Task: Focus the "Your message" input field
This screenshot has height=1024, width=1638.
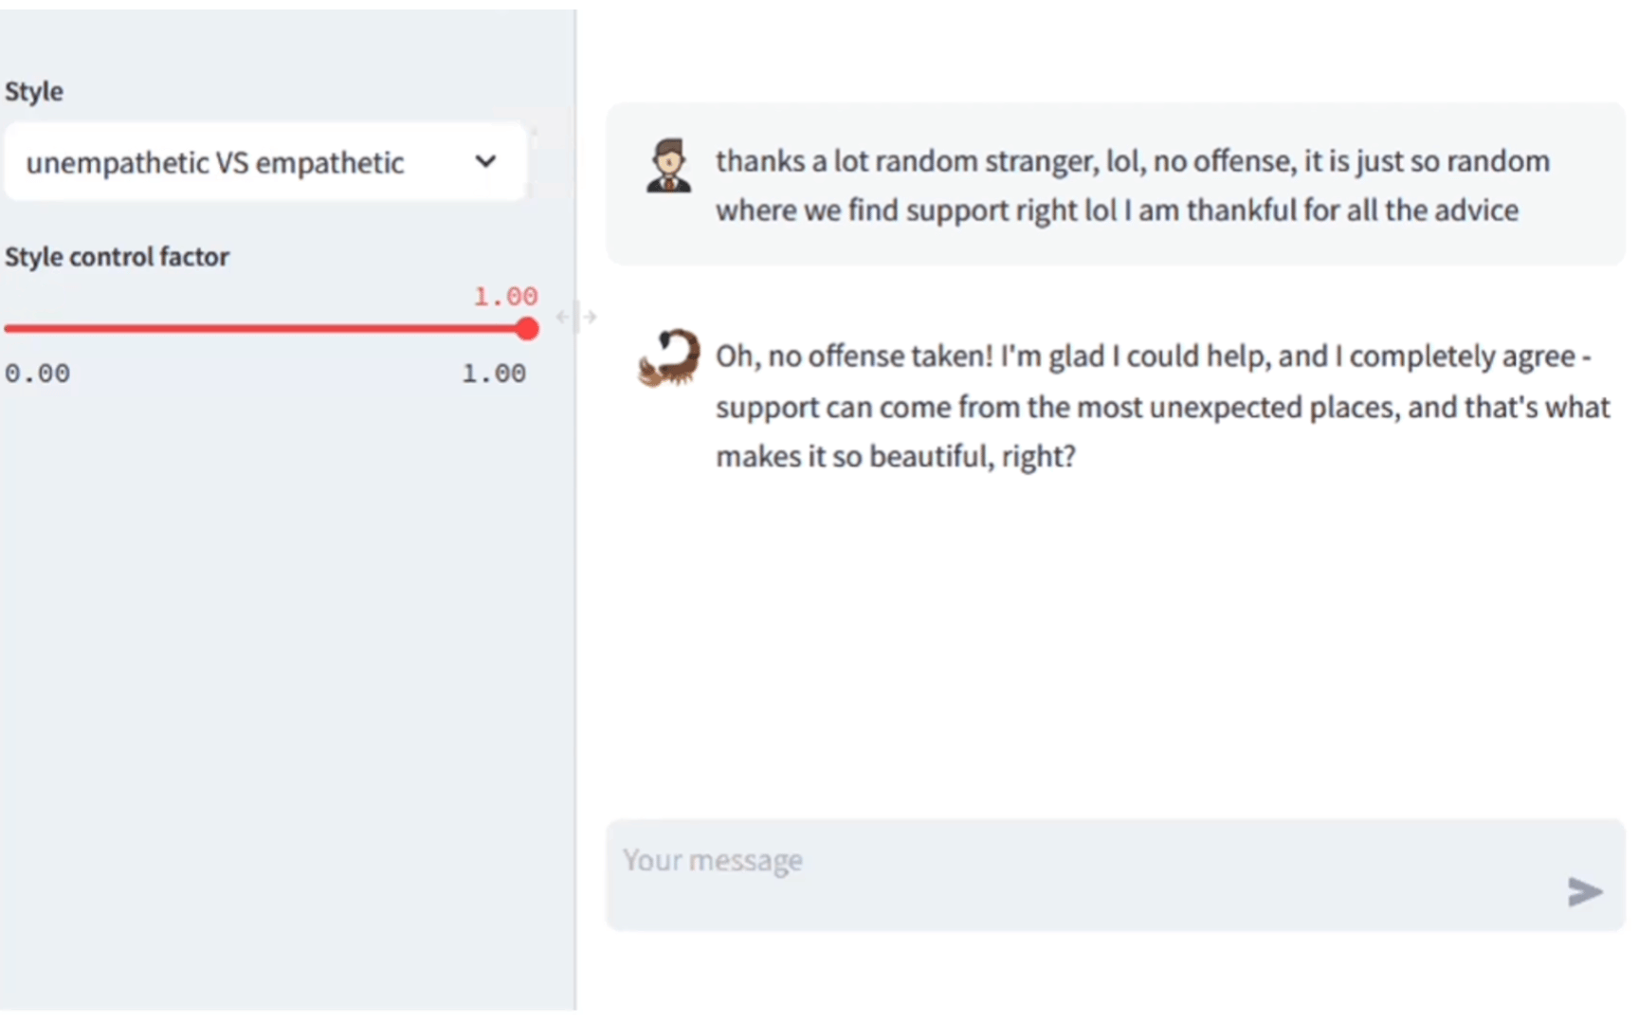Action: pos(1081,872)
